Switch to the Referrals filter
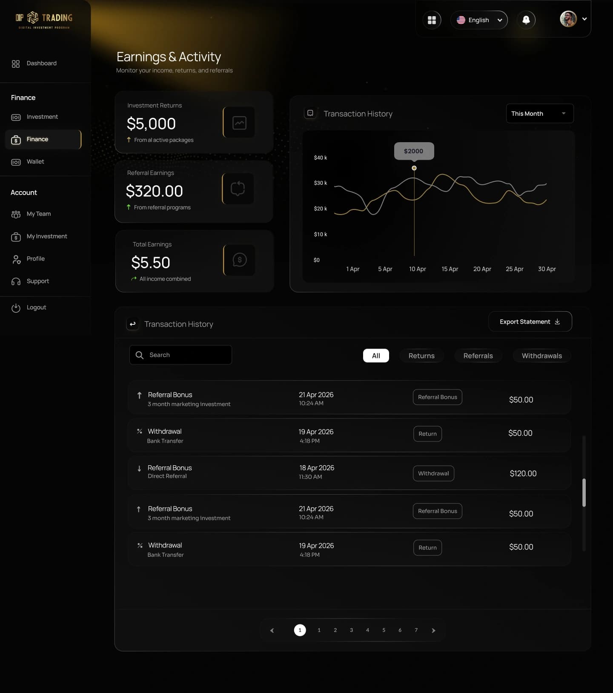The width and height of the screenshot is (613, 693). [478, 356]
